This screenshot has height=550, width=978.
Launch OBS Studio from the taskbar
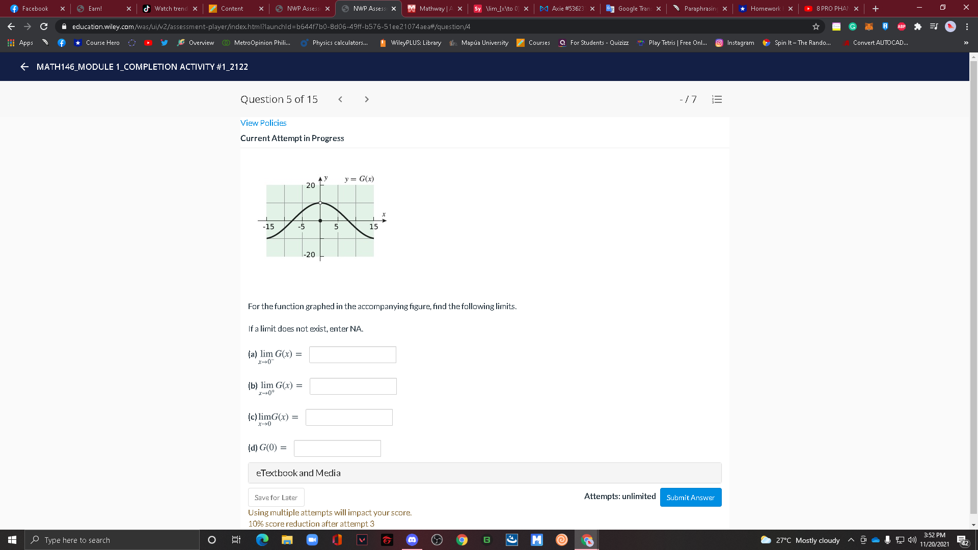pos(437,540)
